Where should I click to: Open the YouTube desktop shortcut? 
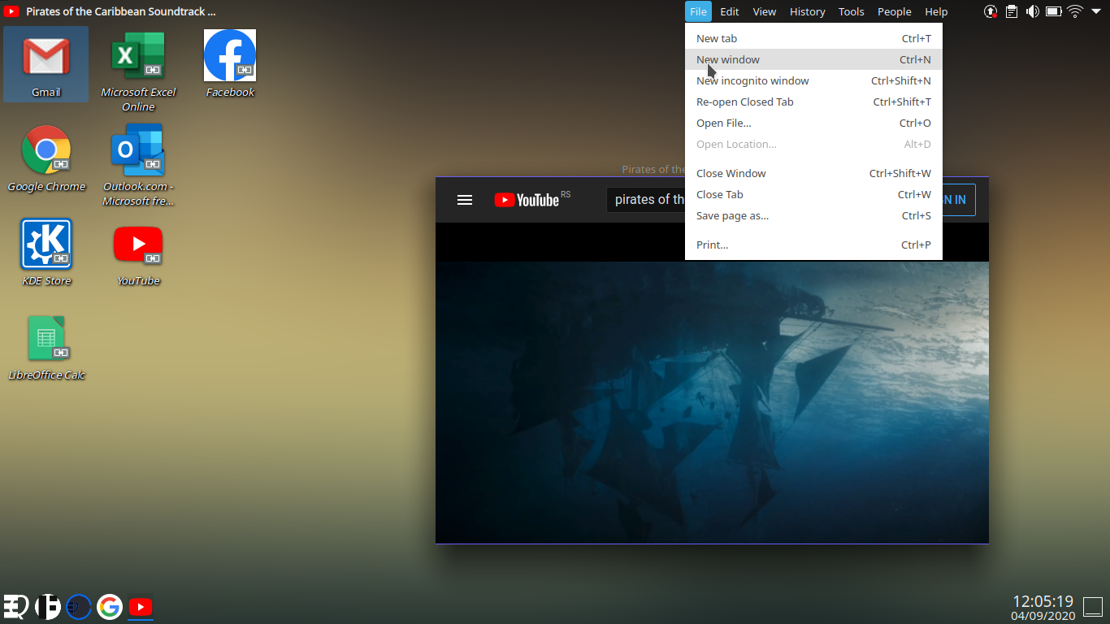(x=138, y=253)
